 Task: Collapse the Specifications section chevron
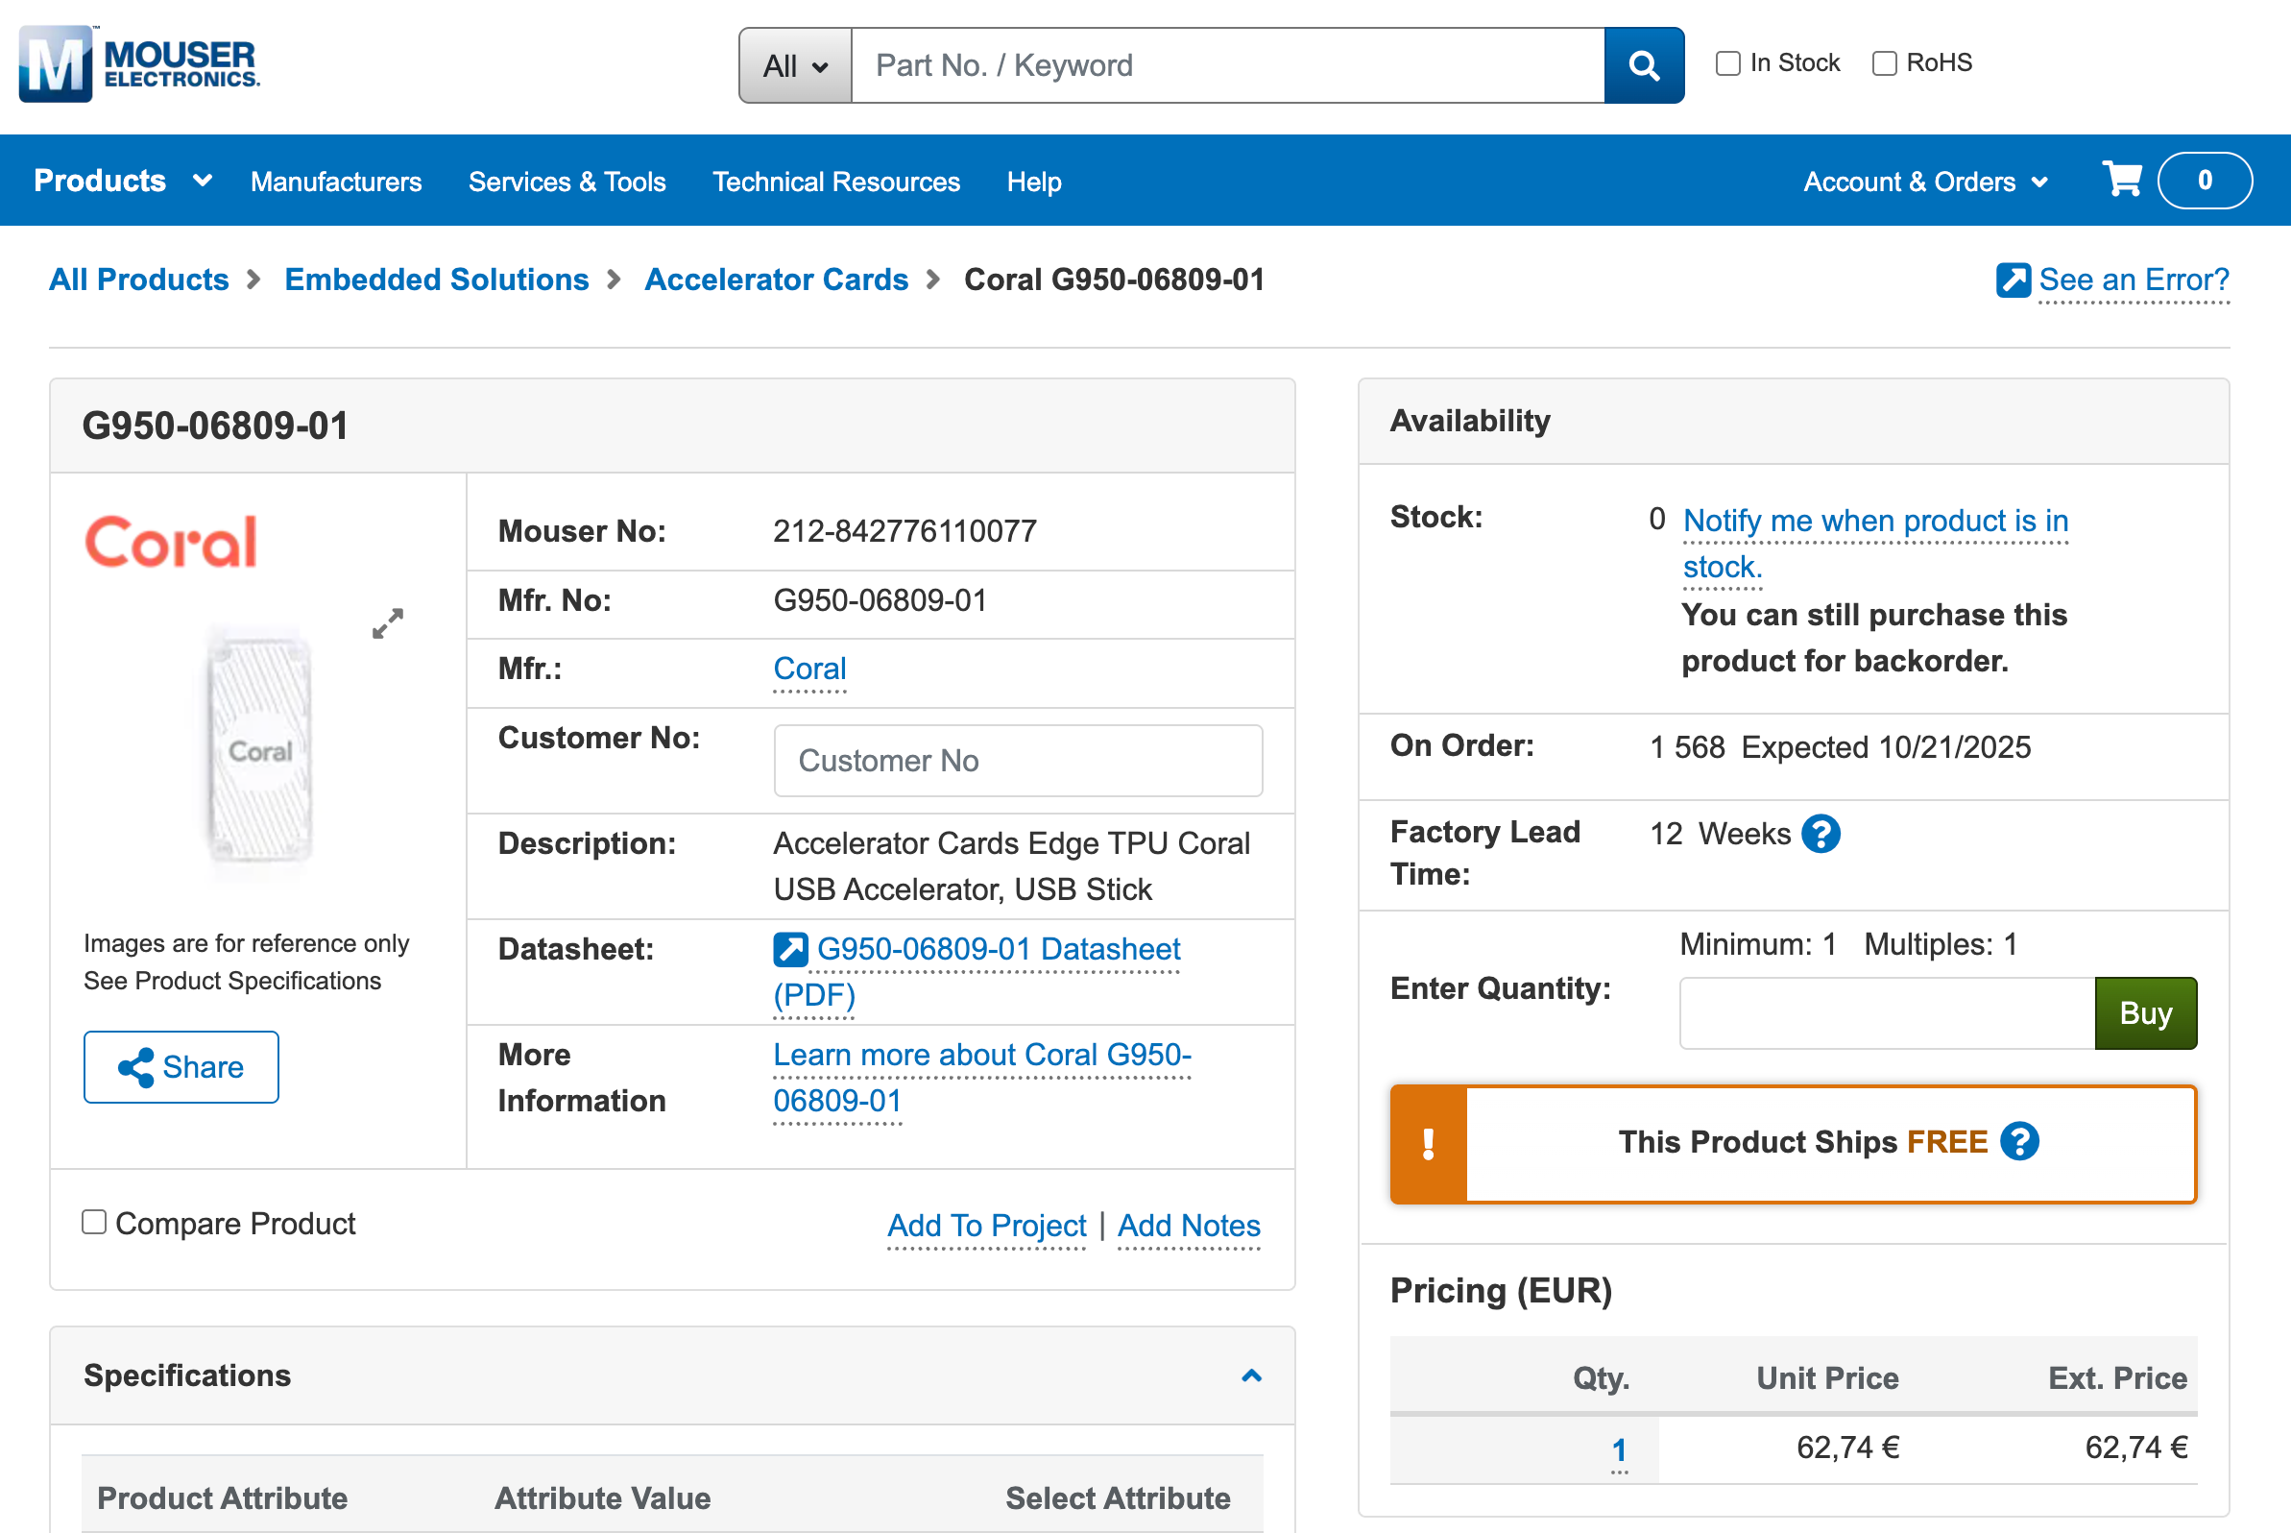(x=1251, y=1375)
